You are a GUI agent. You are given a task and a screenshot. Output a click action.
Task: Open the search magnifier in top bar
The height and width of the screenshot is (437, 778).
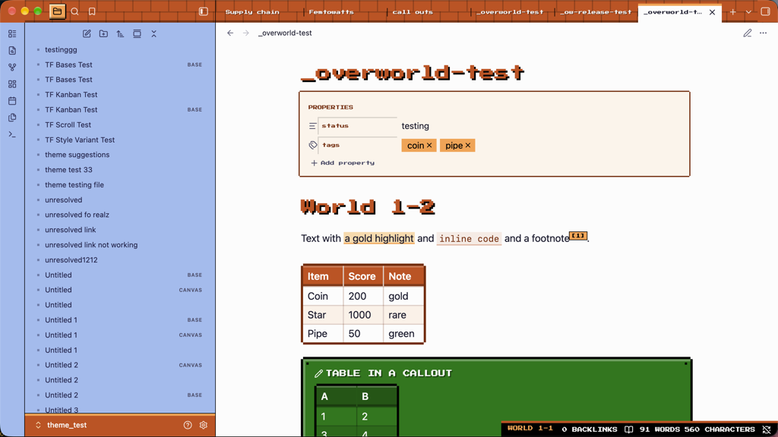click(x=75, y=11)
